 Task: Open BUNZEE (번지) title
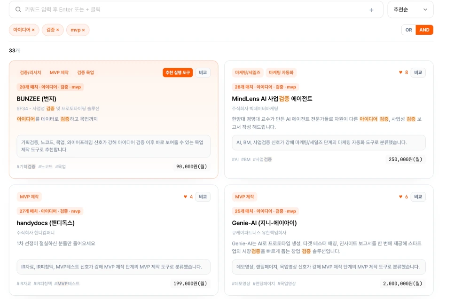(37, 99)
